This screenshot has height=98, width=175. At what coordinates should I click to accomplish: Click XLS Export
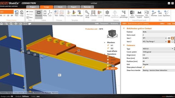click(147, 14)
